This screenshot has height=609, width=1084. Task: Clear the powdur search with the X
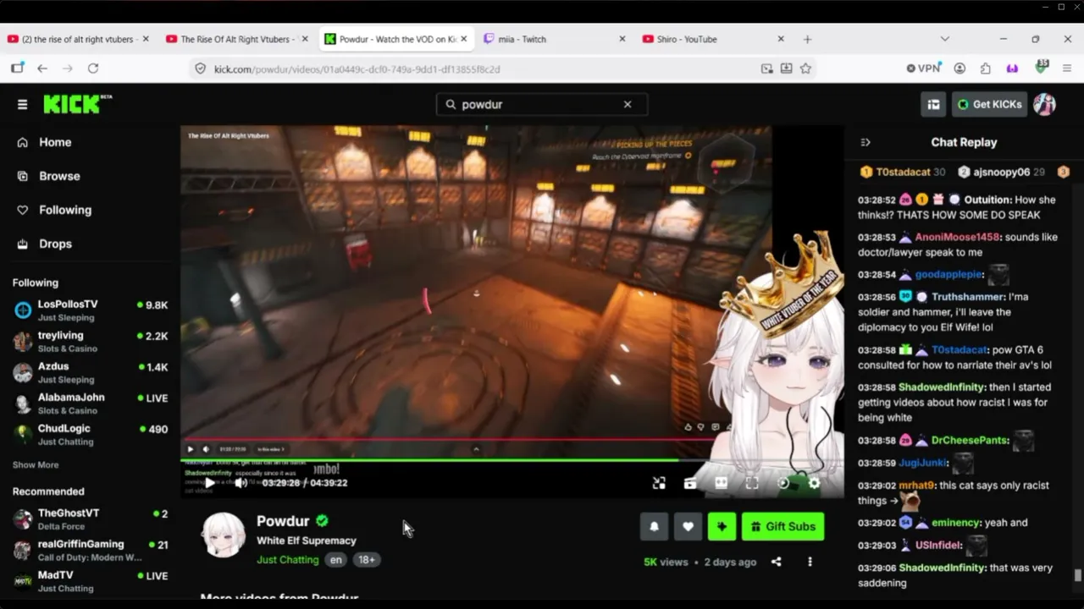click(628, 104)
